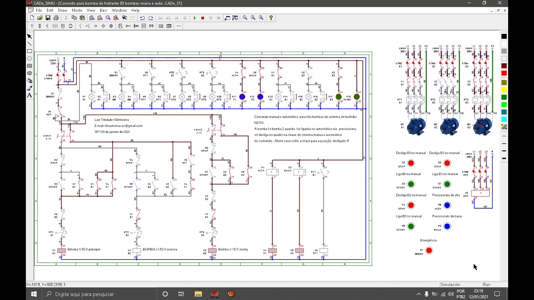Open the Edit menu

[50, 10]
